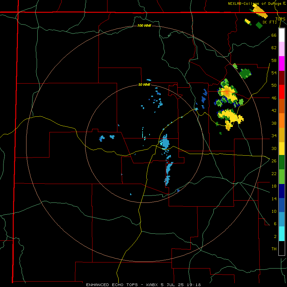Click the medium blue swatch between 10 and 14

coord(282,205)
